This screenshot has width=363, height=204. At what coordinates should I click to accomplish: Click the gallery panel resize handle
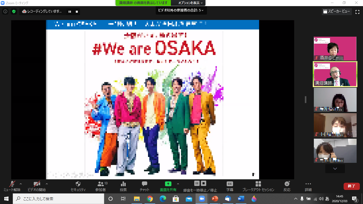[306, 100]
